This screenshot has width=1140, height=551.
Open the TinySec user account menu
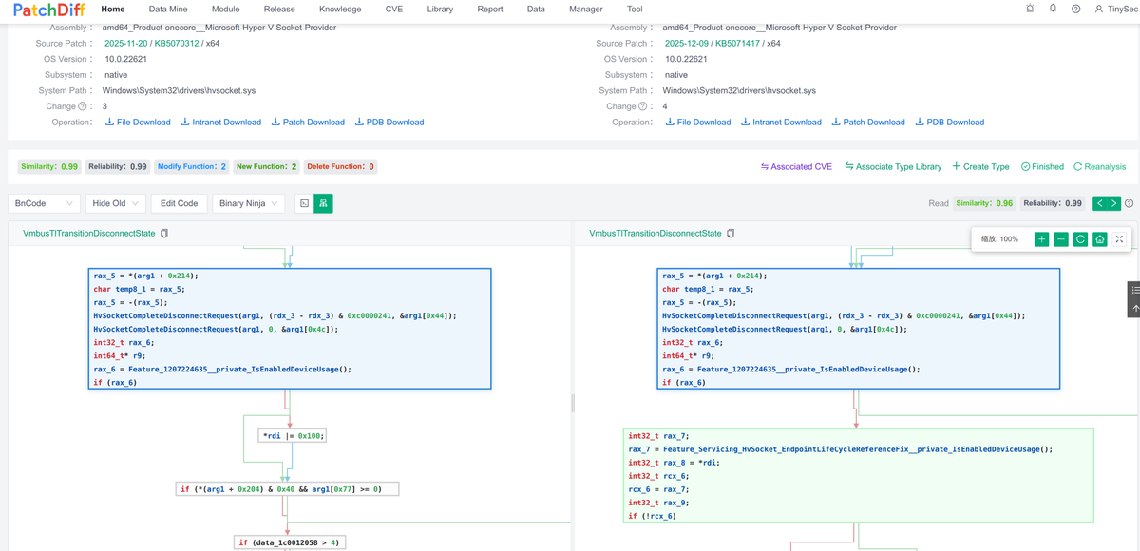[1115, 9]
